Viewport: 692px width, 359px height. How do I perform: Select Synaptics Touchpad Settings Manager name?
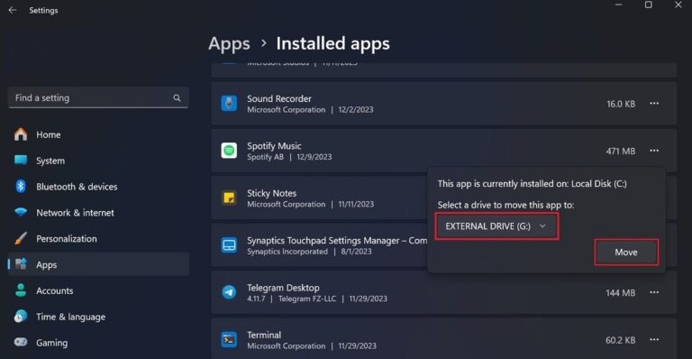click(337, 240)
